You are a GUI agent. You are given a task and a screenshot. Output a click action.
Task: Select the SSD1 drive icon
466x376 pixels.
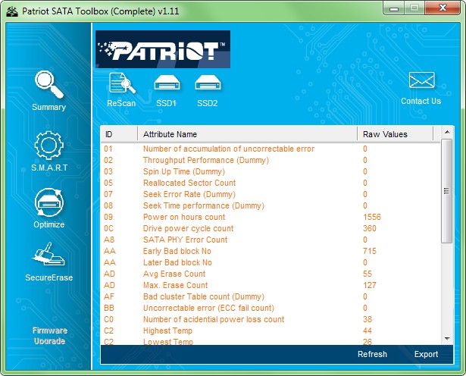point(167,83)
